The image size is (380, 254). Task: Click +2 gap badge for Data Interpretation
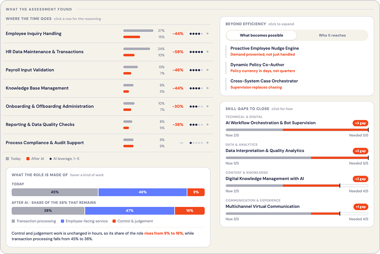[360, 151]
